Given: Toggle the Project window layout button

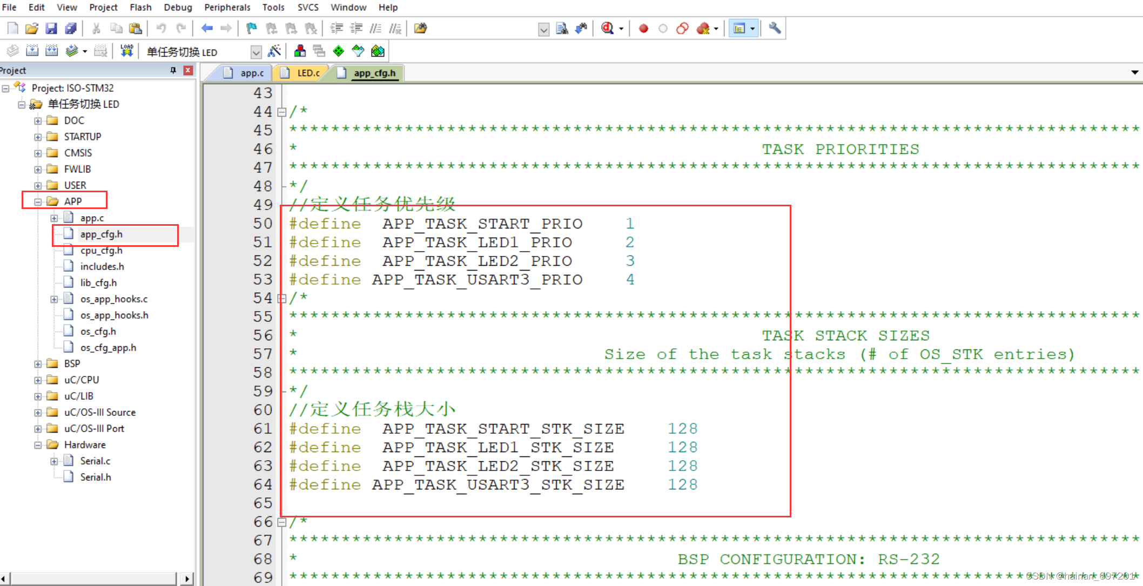Looking at the screenshot, I should tap(739, 28).
